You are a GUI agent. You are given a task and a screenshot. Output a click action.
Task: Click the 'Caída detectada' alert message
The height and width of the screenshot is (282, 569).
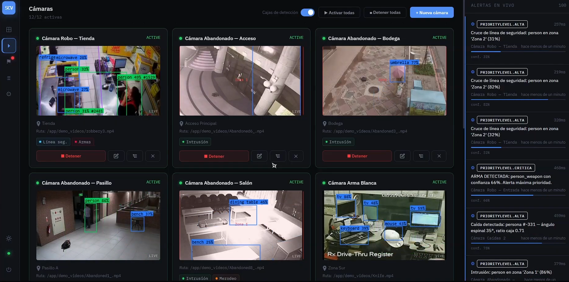tap(513, 227)
